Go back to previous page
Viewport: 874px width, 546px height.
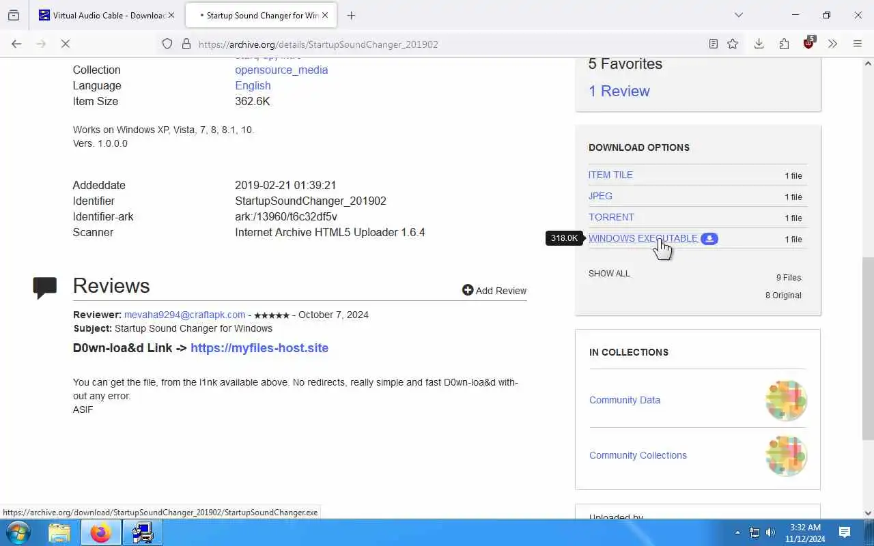16,44
